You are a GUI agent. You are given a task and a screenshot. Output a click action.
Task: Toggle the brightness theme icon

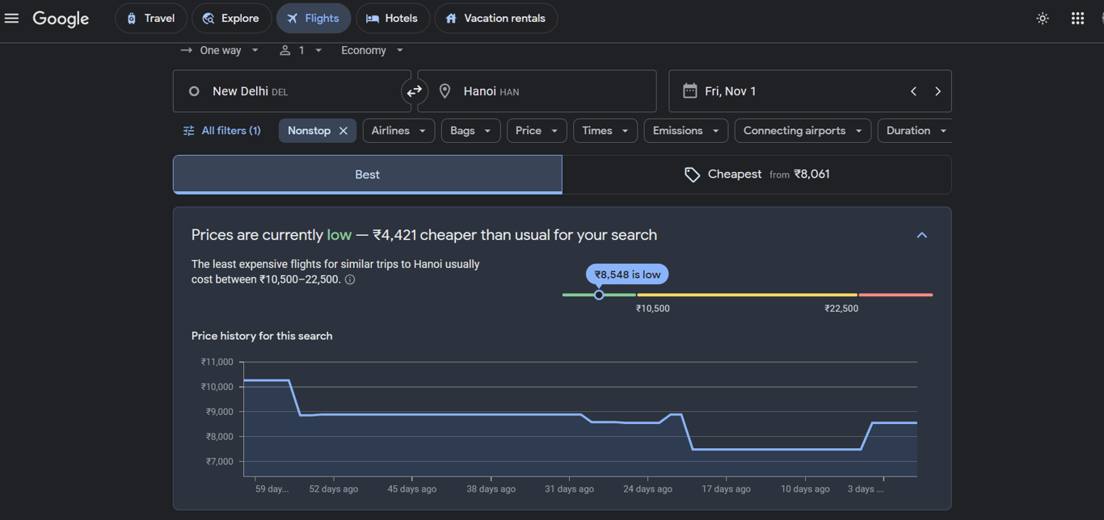click(1043, 18)
